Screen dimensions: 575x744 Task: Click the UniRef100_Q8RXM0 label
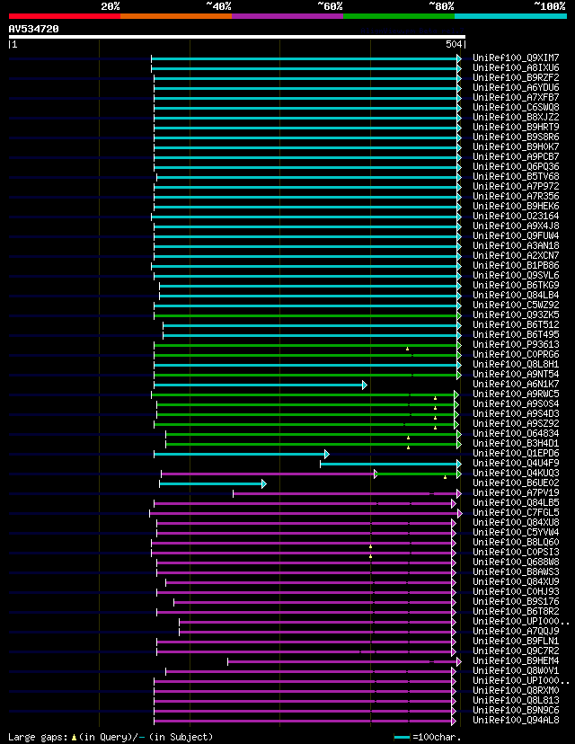click(516, 690)
